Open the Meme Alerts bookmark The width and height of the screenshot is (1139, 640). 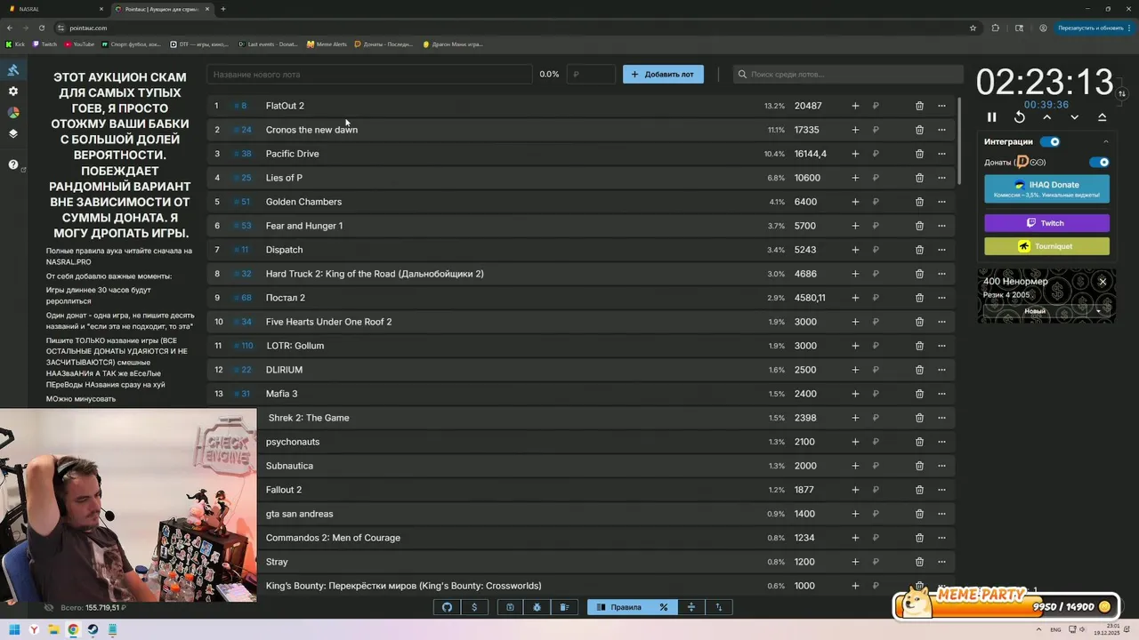click(x=327, y=44)
